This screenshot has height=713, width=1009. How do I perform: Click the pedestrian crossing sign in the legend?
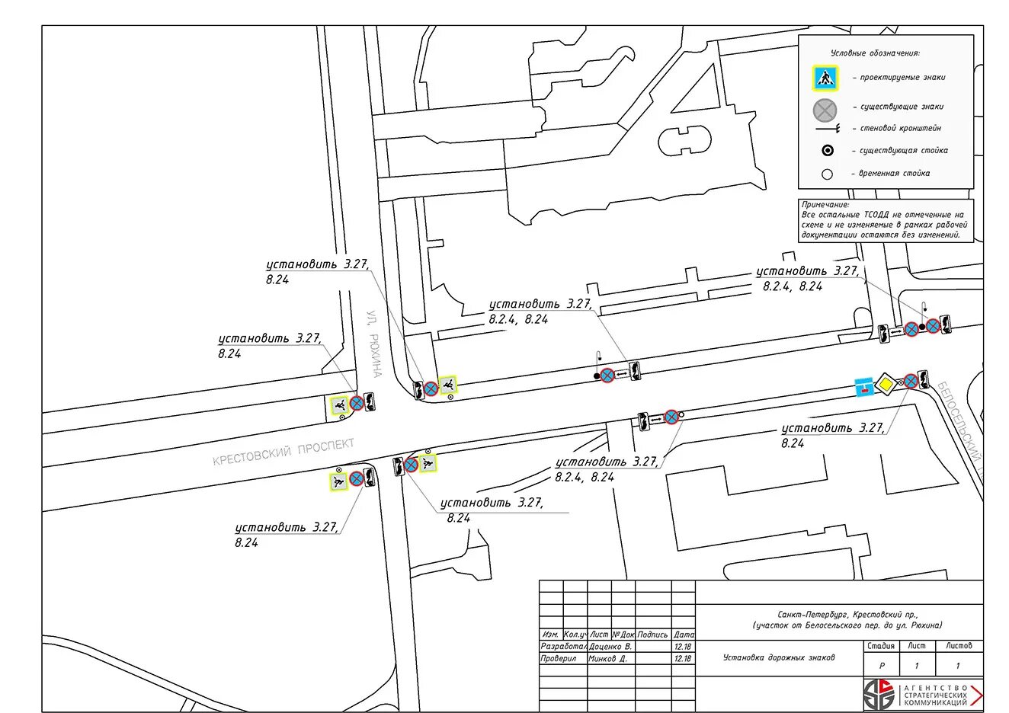pyautogui.click(x=824, y=76)
